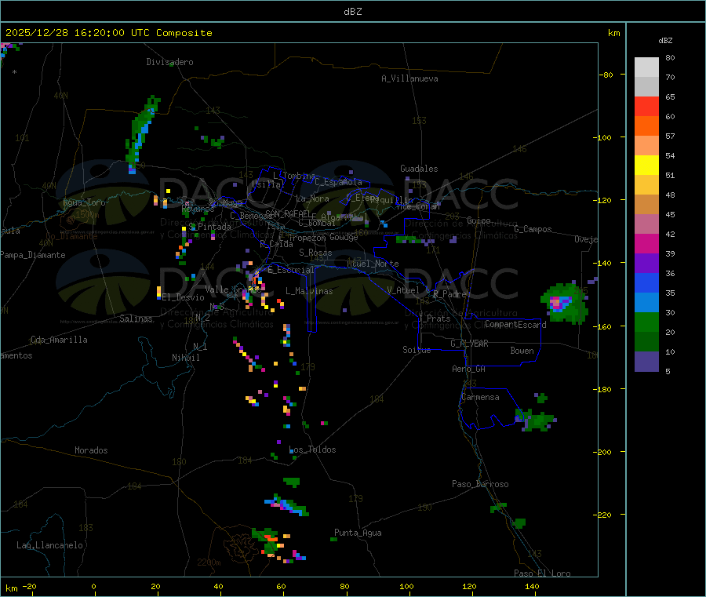Click the "La_Nora" station label
Screen dimensions: 706x597
[x=312, y=198]
